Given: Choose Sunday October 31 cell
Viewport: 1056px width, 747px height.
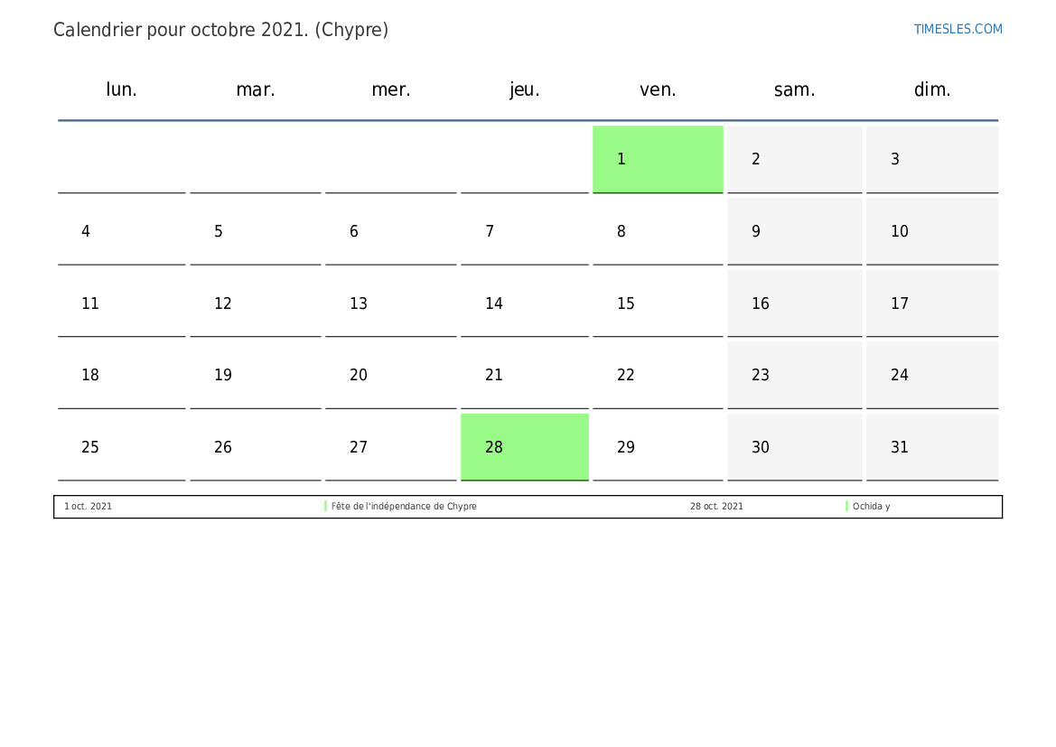Looking at the screenshot, I should click(931, 447).
